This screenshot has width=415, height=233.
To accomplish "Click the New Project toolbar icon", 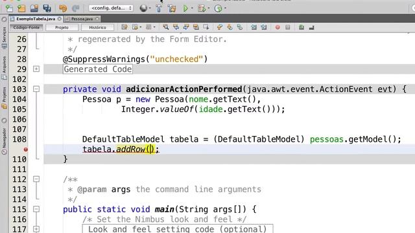I will pos(21,8).
